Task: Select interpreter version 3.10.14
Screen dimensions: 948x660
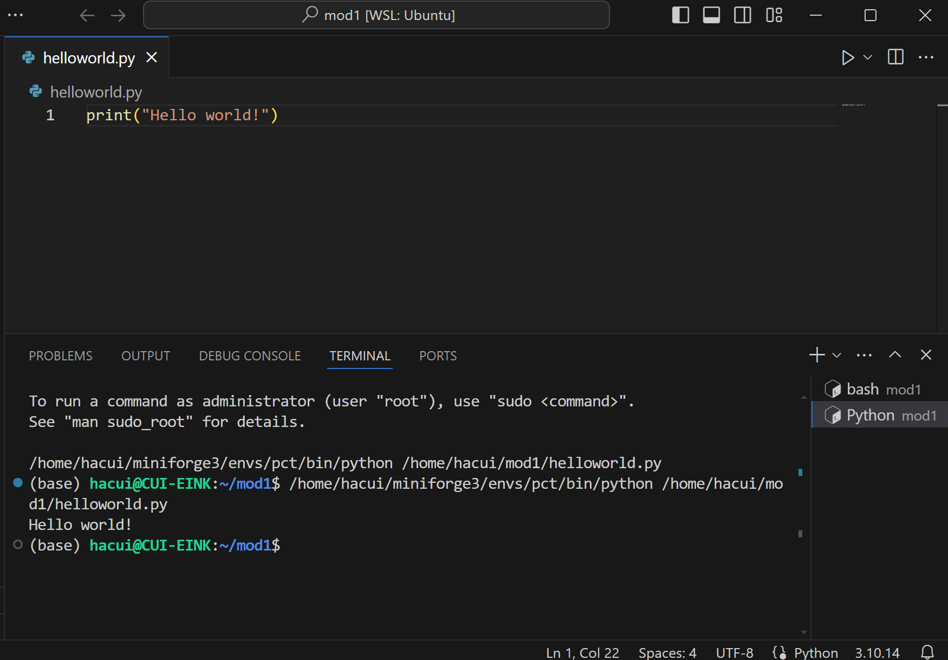Action: point(877,652)
